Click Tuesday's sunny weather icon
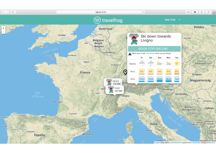The width and height of the screenshot is (216, 153). tap(177, 63)
